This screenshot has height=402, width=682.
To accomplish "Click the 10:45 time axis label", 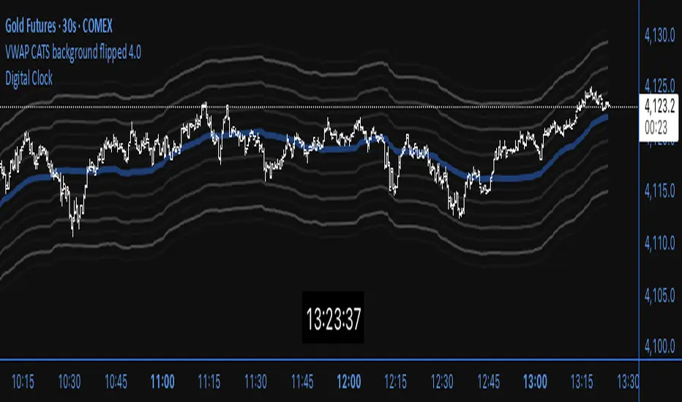I will 116,382.
